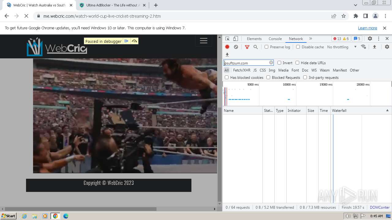Enable Disable cache checkbox

click(x=298, y=47)
